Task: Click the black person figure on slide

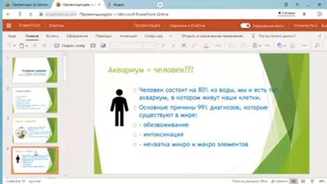Action: [x=119, y=108]
